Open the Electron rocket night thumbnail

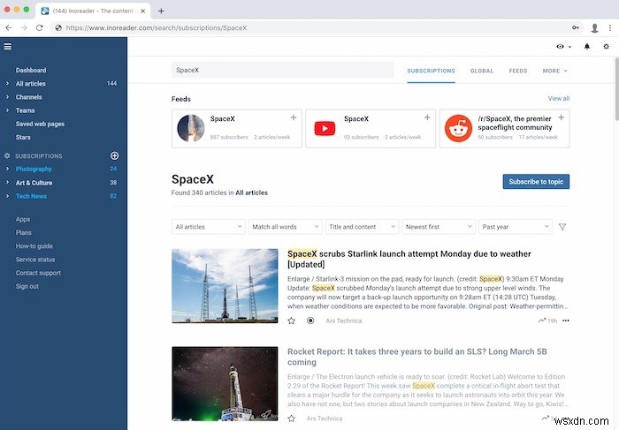point(225,383)
